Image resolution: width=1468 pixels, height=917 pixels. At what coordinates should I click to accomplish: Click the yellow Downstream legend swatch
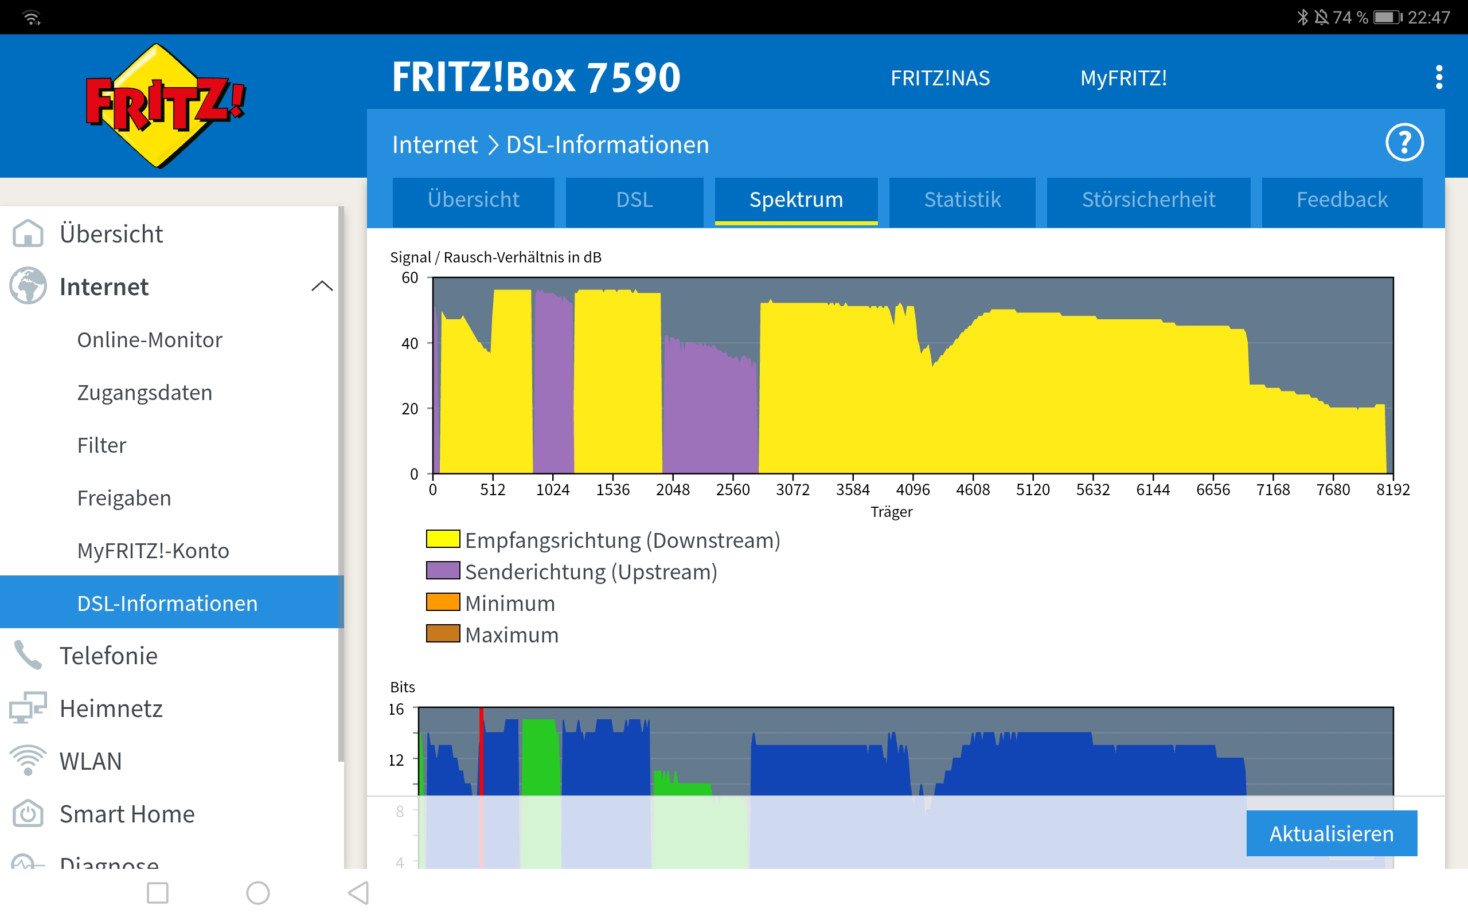pyautogui.click(x=443, y=539)
